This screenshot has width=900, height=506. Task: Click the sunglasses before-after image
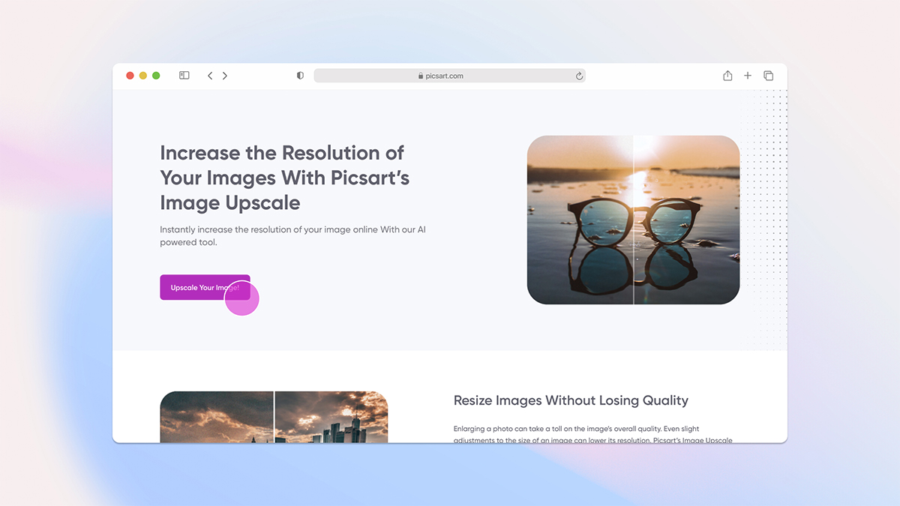pos(634,220)
